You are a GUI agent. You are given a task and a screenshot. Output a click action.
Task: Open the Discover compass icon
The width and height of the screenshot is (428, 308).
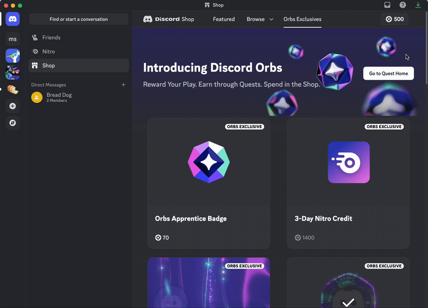point(12,123)
